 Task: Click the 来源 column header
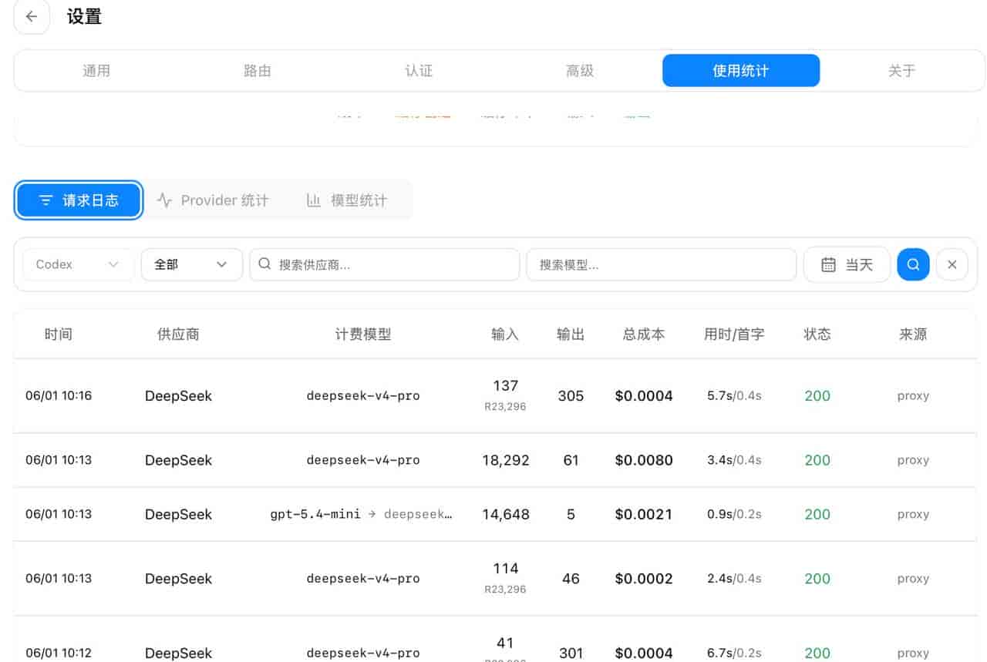click(913, 334)
